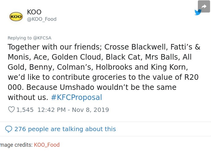Viewport: 211px width, 151px height.
Task: Open the #KFCProposal hashtag
Action: coord(76,97)
